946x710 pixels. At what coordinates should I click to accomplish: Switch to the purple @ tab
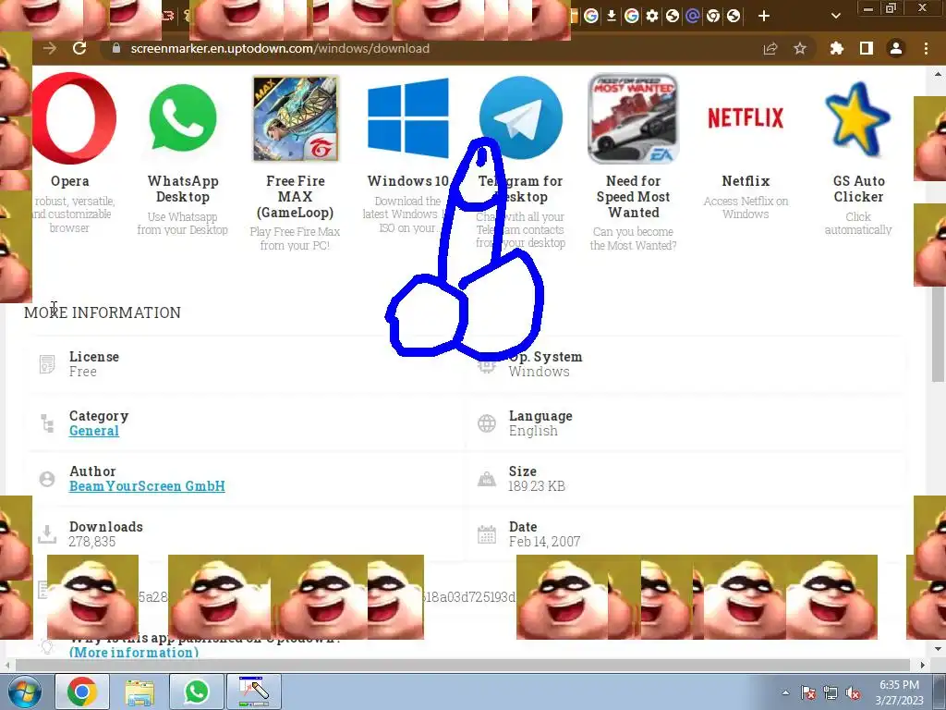coord(693,17)
